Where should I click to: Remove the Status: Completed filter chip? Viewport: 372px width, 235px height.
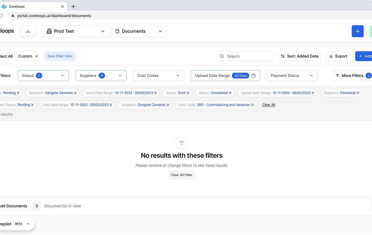point(230,93)
